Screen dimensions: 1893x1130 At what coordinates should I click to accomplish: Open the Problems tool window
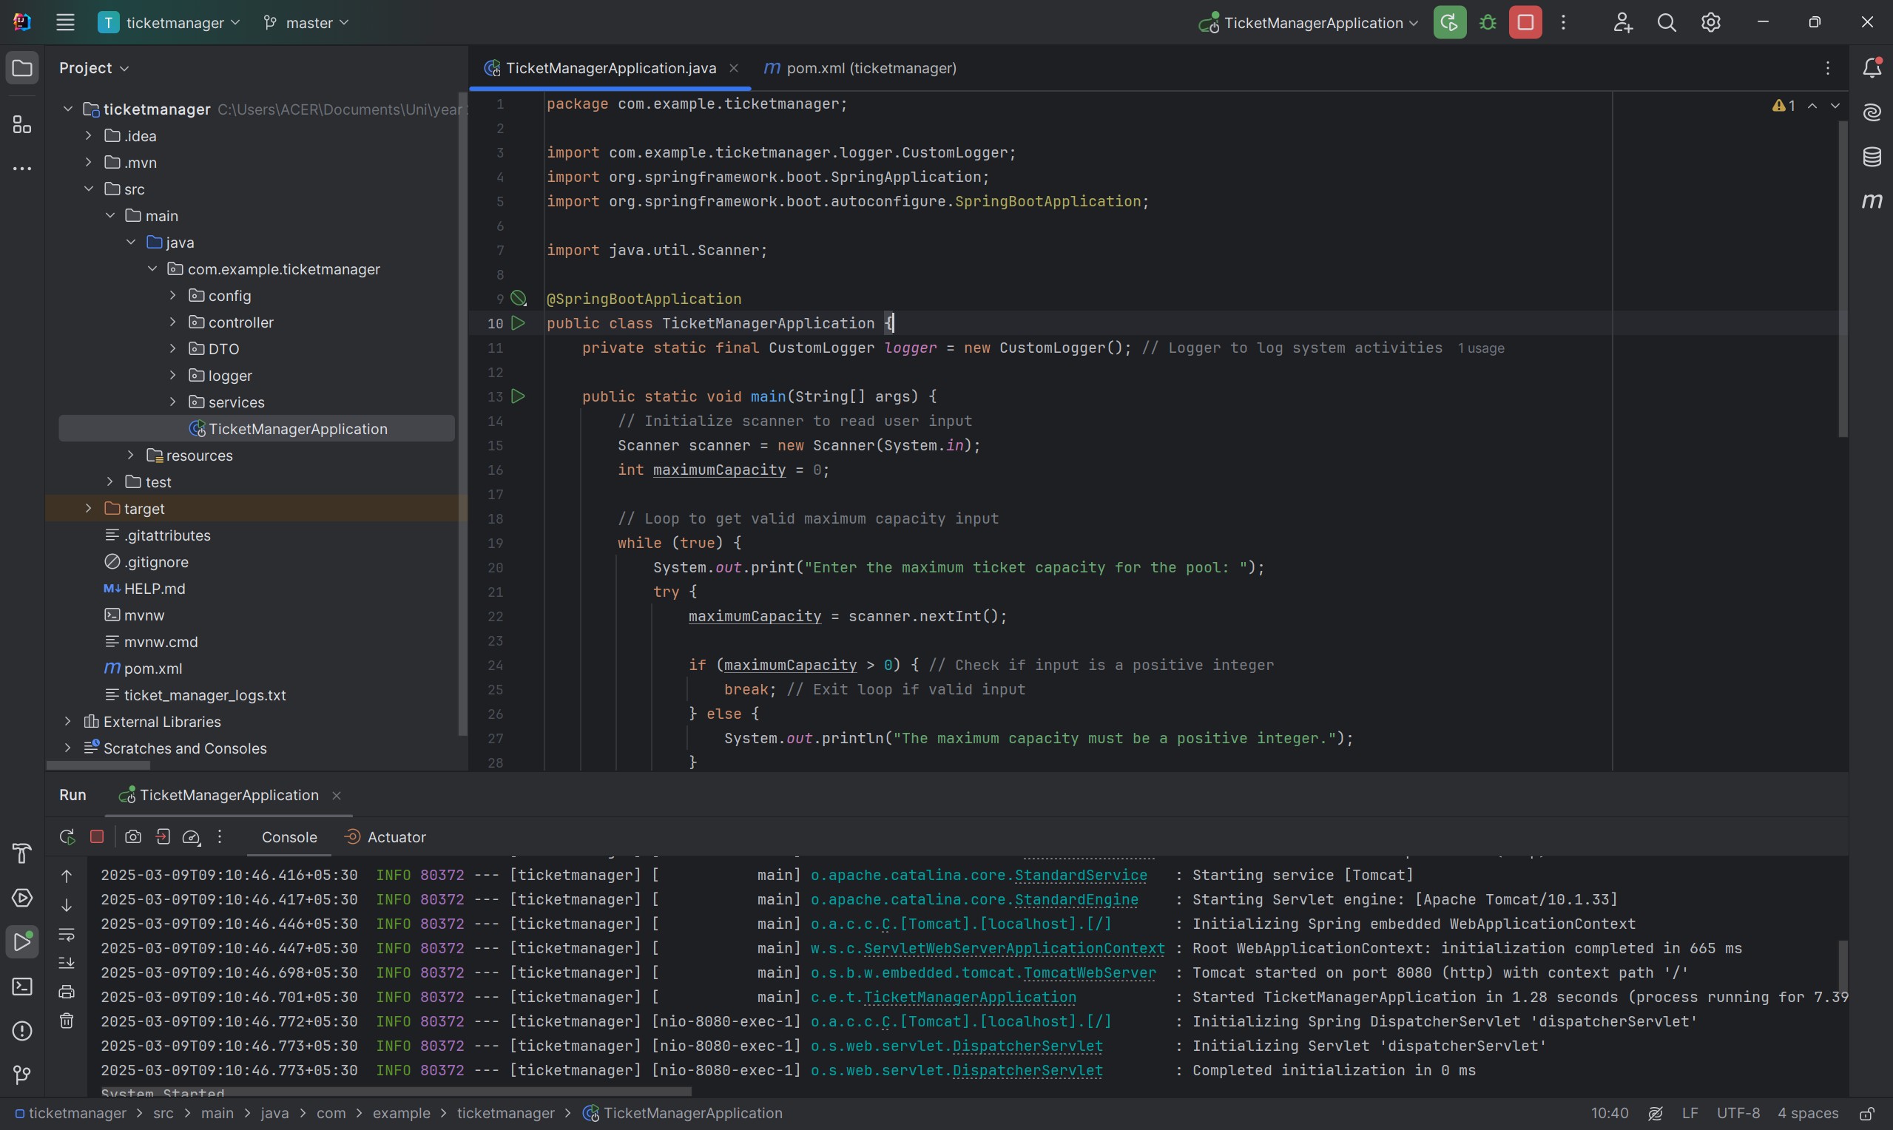click(x=22, y=1030)
